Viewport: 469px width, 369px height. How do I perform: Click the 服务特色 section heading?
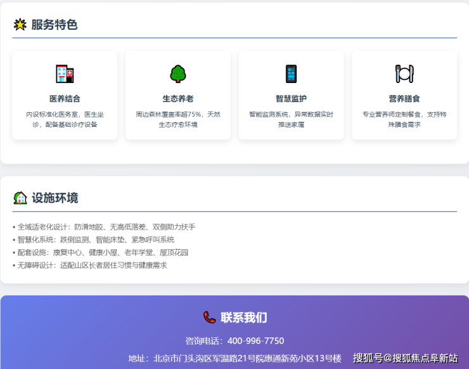[x=55, y=25]
